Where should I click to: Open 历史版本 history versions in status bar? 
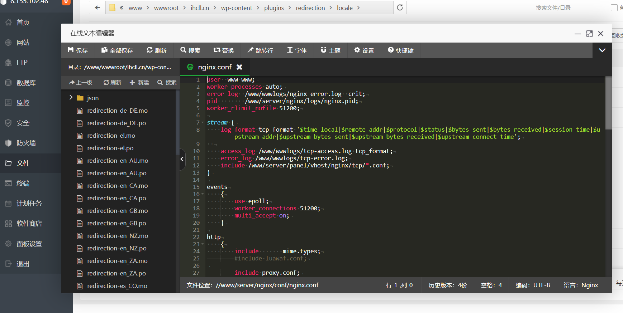pos(448,285)
